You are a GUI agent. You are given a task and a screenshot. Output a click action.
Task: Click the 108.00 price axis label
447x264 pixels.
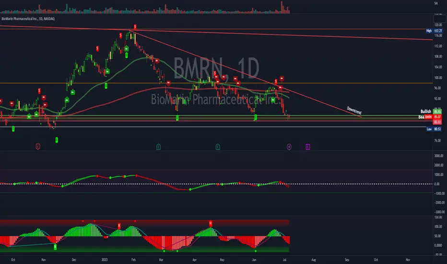(438, 57)
